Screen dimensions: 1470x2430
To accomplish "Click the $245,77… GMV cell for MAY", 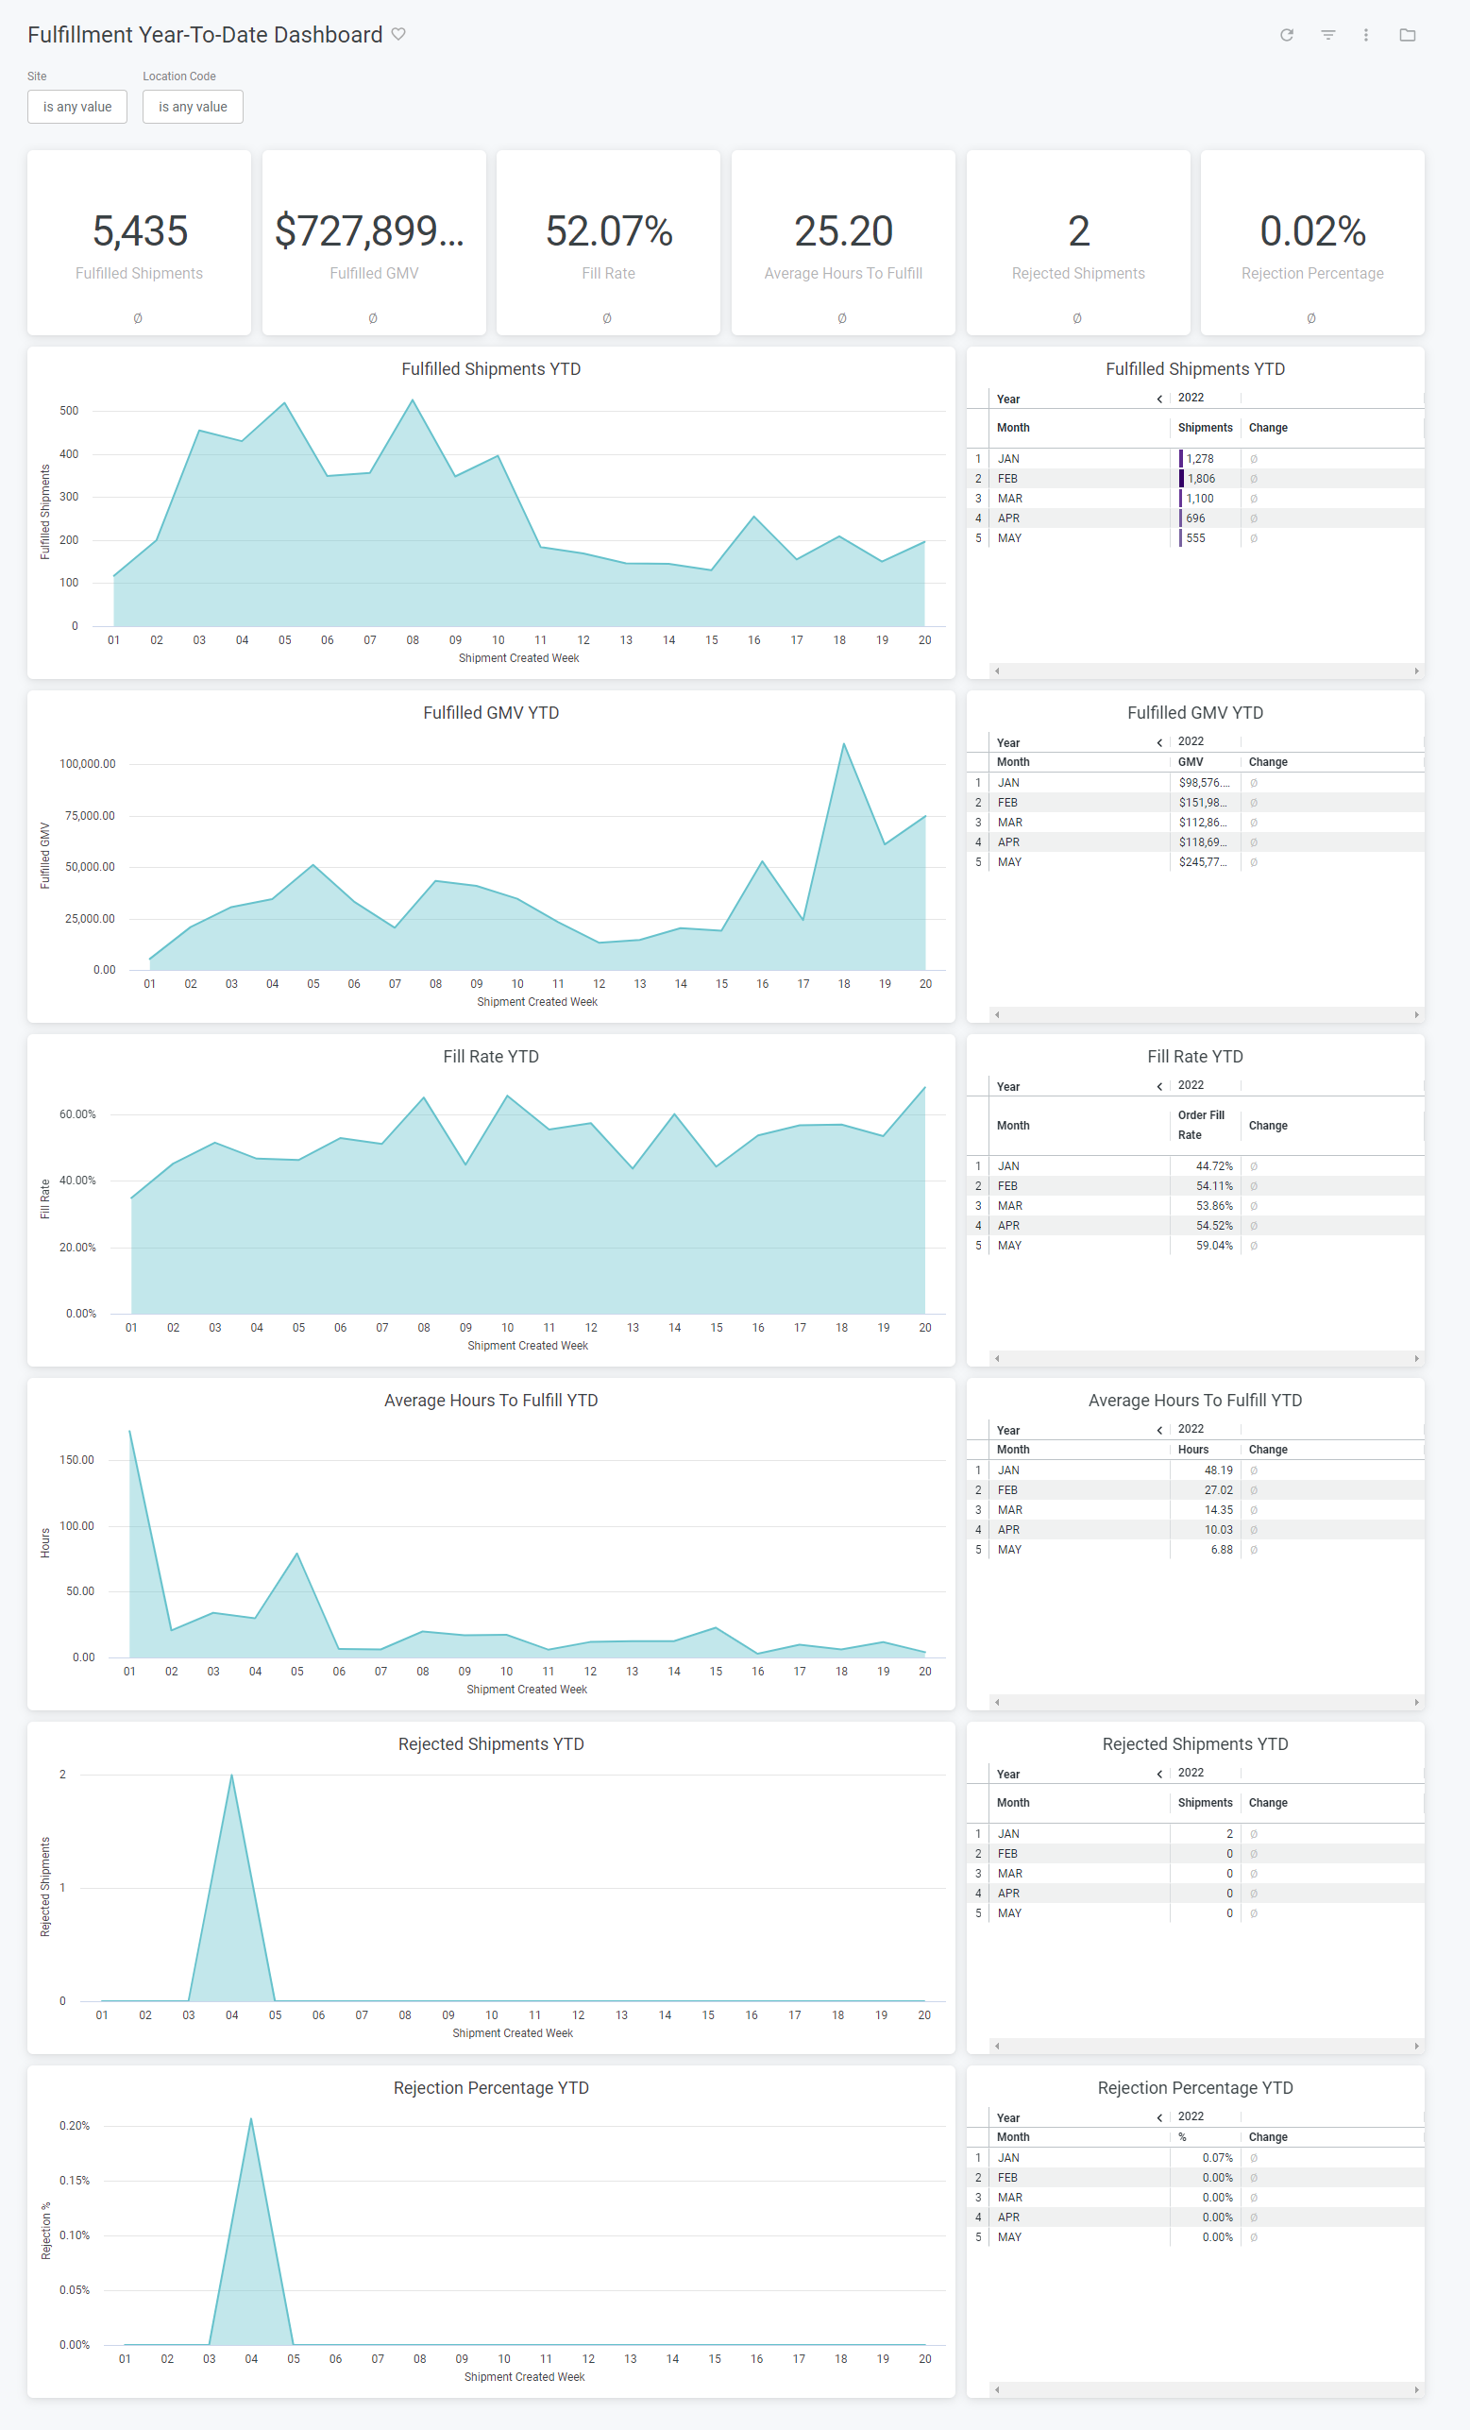I will click(1205, 863).
